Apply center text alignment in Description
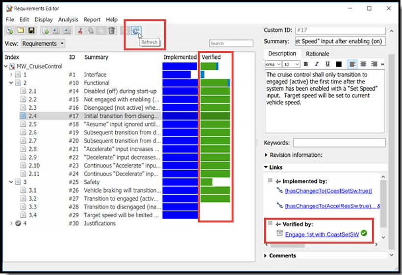Image resolution: width=402 pixels, height=275 pixels. (x=363, y=64)
